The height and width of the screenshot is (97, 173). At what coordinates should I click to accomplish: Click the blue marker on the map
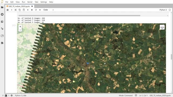click(88, 63)
